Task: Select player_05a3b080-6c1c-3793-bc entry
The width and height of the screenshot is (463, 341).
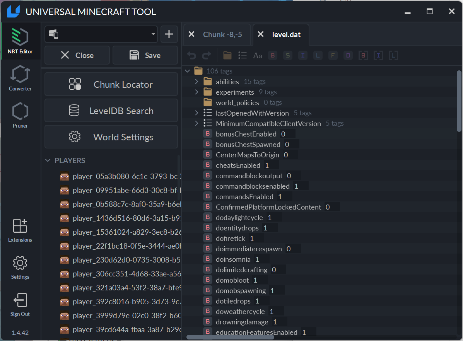Action: pyautogui.click(x=120, y=177)
